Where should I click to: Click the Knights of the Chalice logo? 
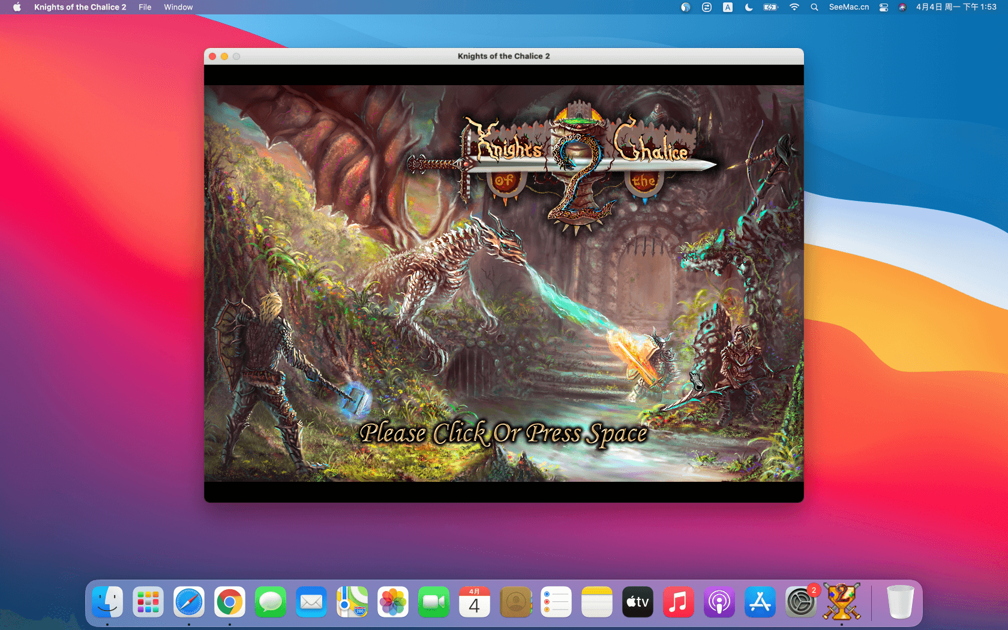pyautogui.click(x=562, y=167)
